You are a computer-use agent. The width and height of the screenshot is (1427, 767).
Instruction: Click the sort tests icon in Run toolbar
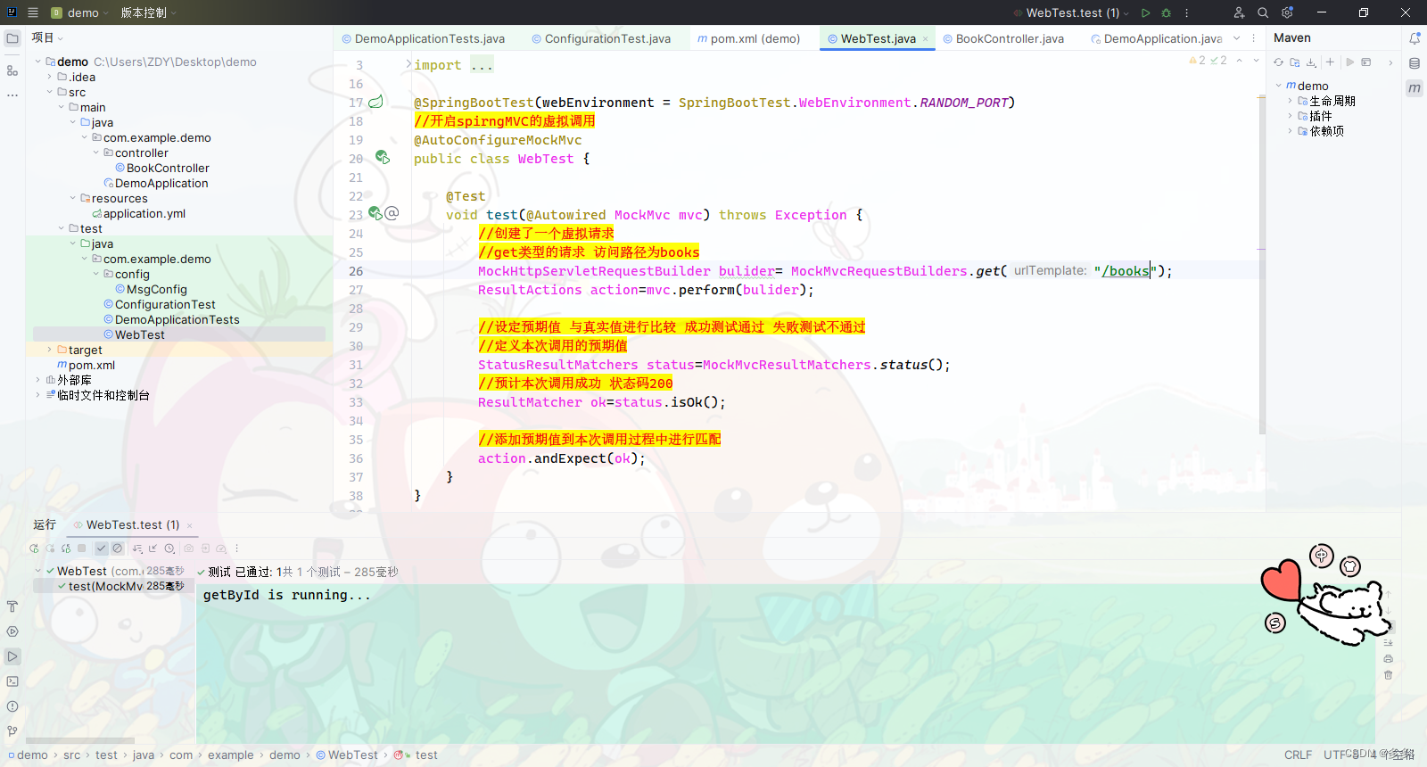[137, 548]
